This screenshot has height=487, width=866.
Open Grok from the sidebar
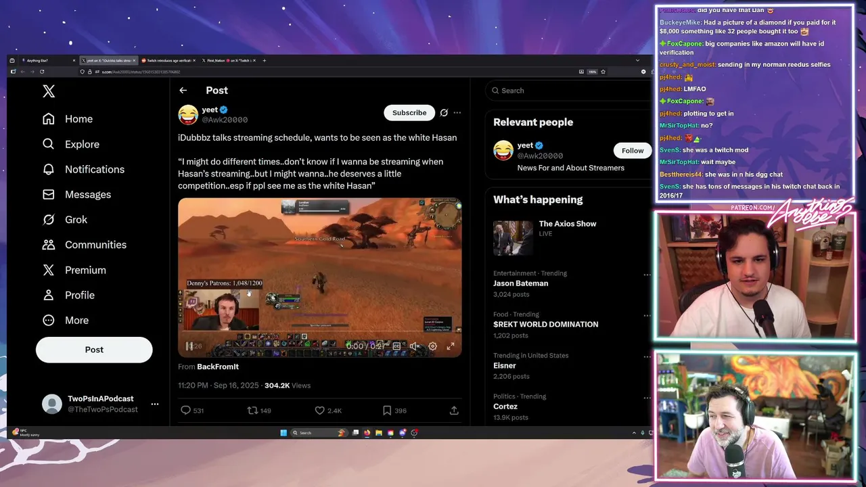65,219
